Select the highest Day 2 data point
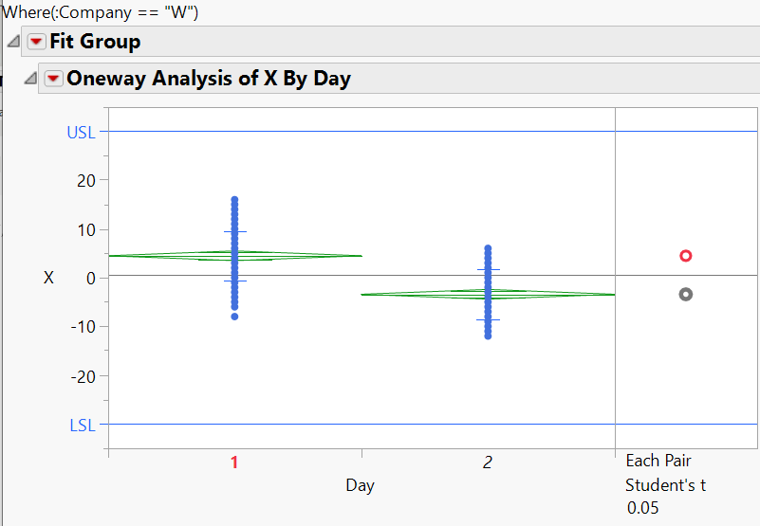 click(488, 249)
